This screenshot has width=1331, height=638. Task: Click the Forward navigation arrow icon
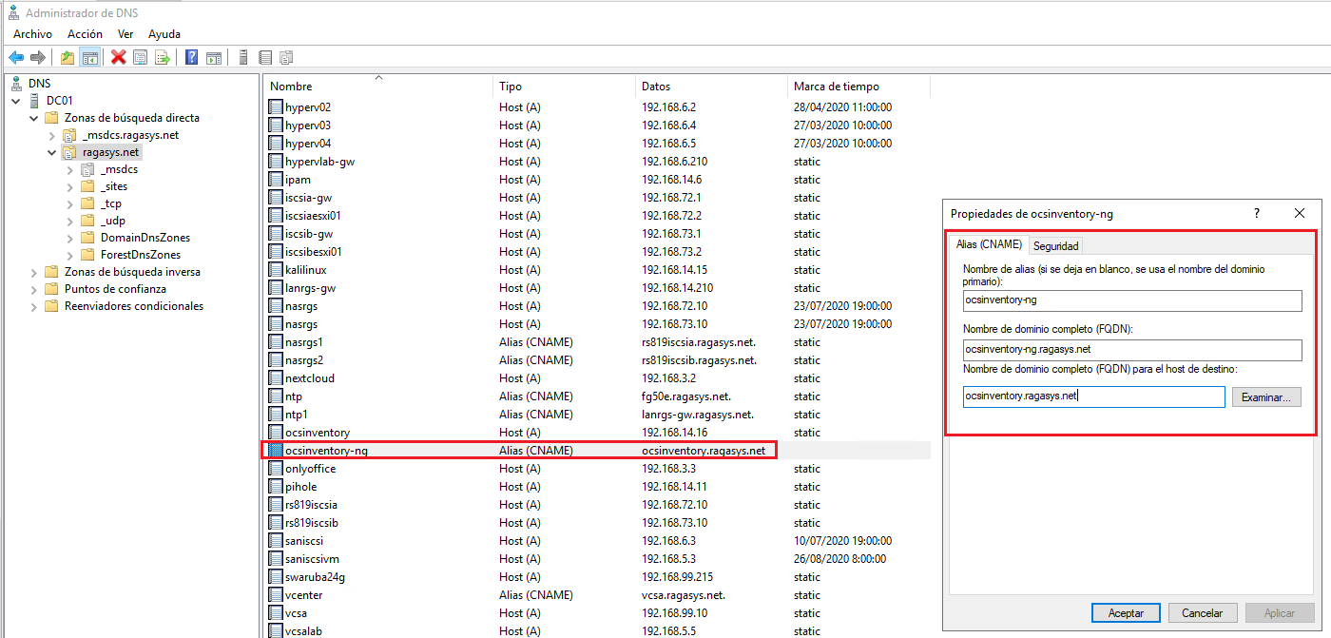point(37,57)
